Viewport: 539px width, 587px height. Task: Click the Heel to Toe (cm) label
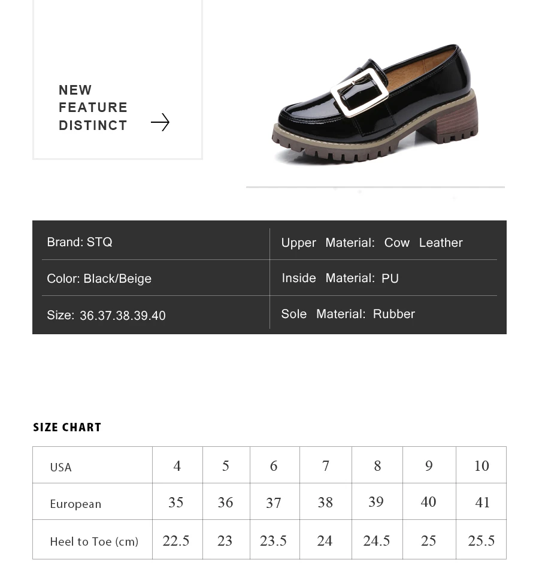tap(94, 541)
